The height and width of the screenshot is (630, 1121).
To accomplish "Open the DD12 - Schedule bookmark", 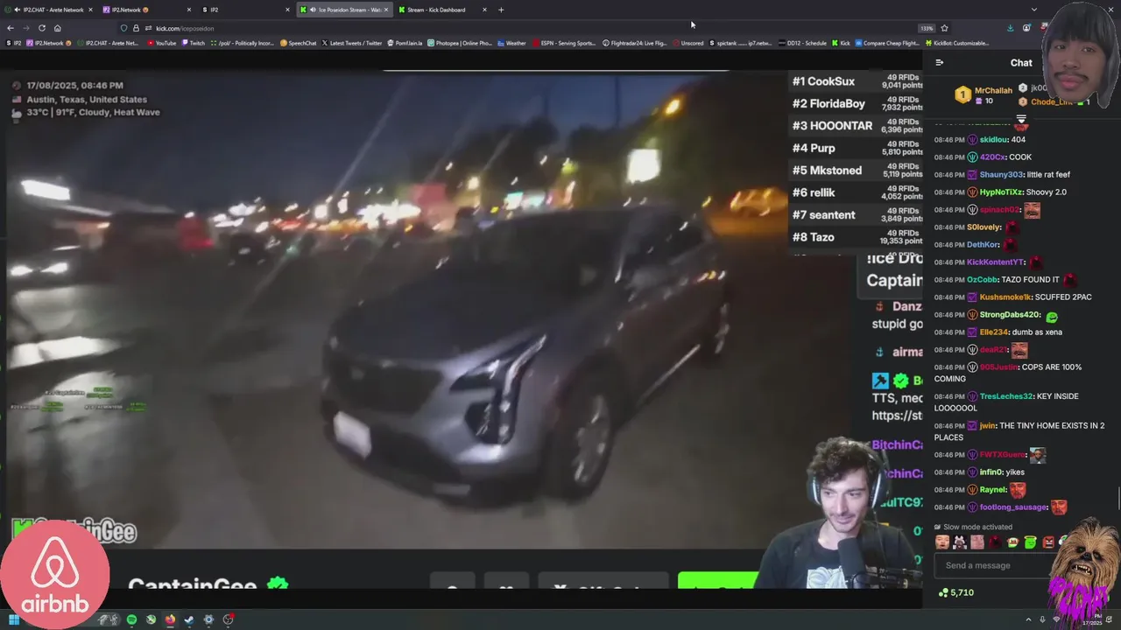I will (803, 43).
